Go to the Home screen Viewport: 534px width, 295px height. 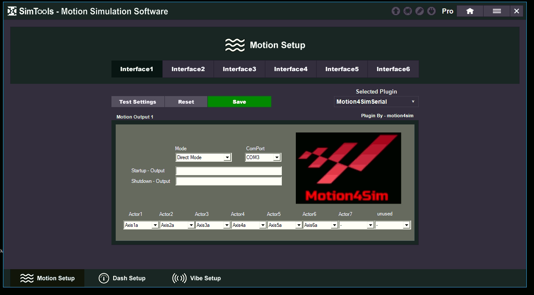pos(470,11)
